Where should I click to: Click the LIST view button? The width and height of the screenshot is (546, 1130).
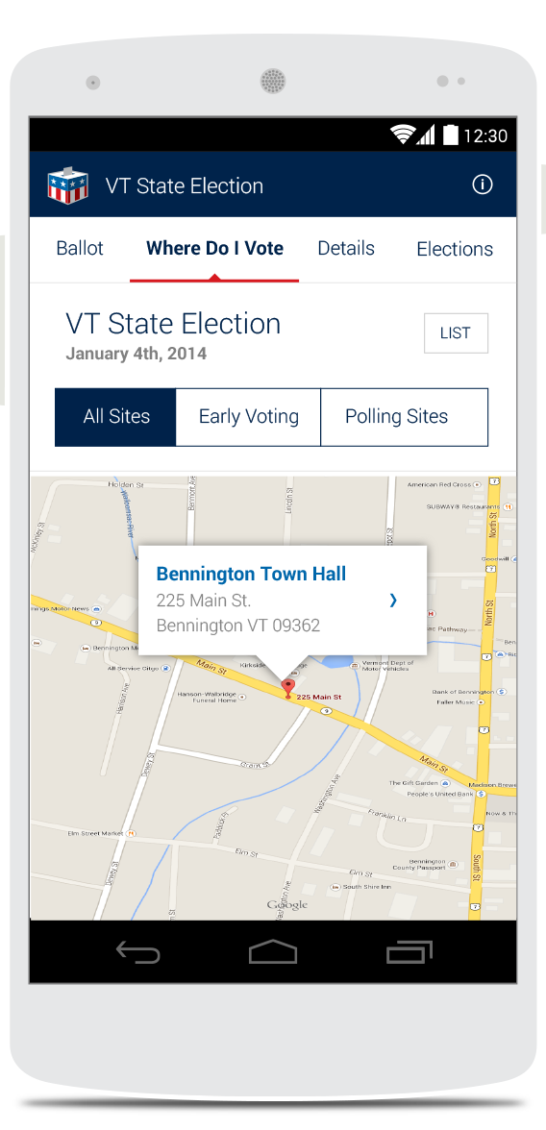coord(456,332)
